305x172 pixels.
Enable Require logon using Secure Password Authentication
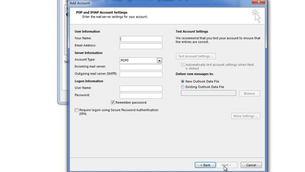(x=76, y=110)
